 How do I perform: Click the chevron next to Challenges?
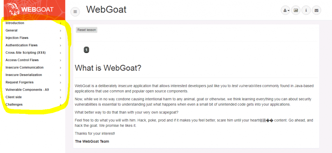coord(61,105)
